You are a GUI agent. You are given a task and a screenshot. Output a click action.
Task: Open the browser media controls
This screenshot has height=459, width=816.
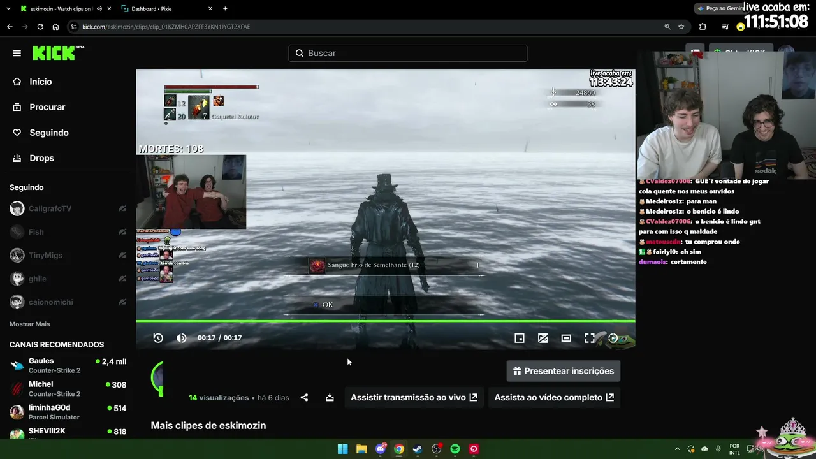pos(725,27)
